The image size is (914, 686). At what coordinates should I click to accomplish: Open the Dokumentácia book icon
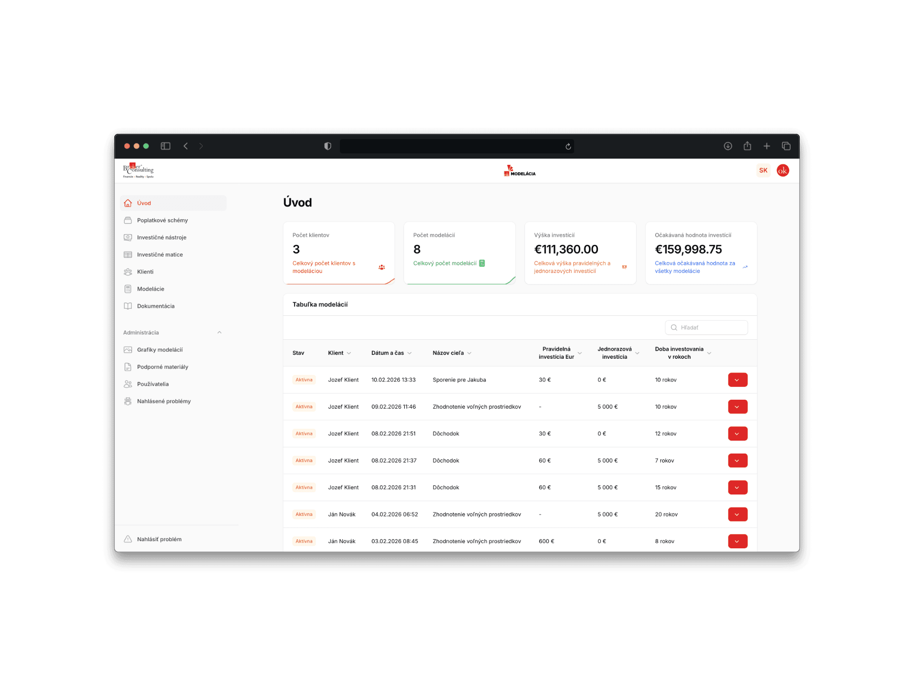[x=128, y=306]
